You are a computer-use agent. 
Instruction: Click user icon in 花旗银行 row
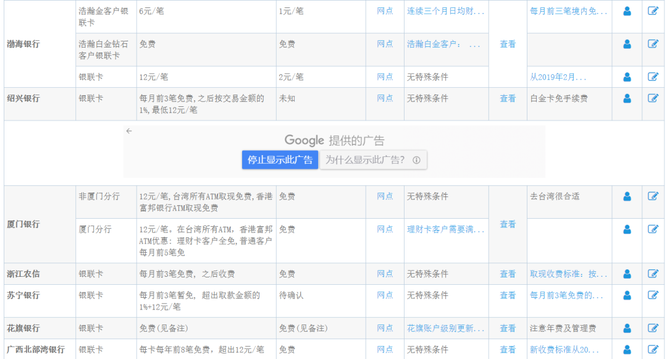tap(627, 328)
